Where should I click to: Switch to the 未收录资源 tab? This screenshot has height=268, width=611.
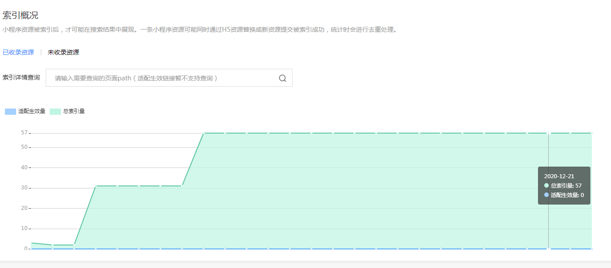pos(63,52)
